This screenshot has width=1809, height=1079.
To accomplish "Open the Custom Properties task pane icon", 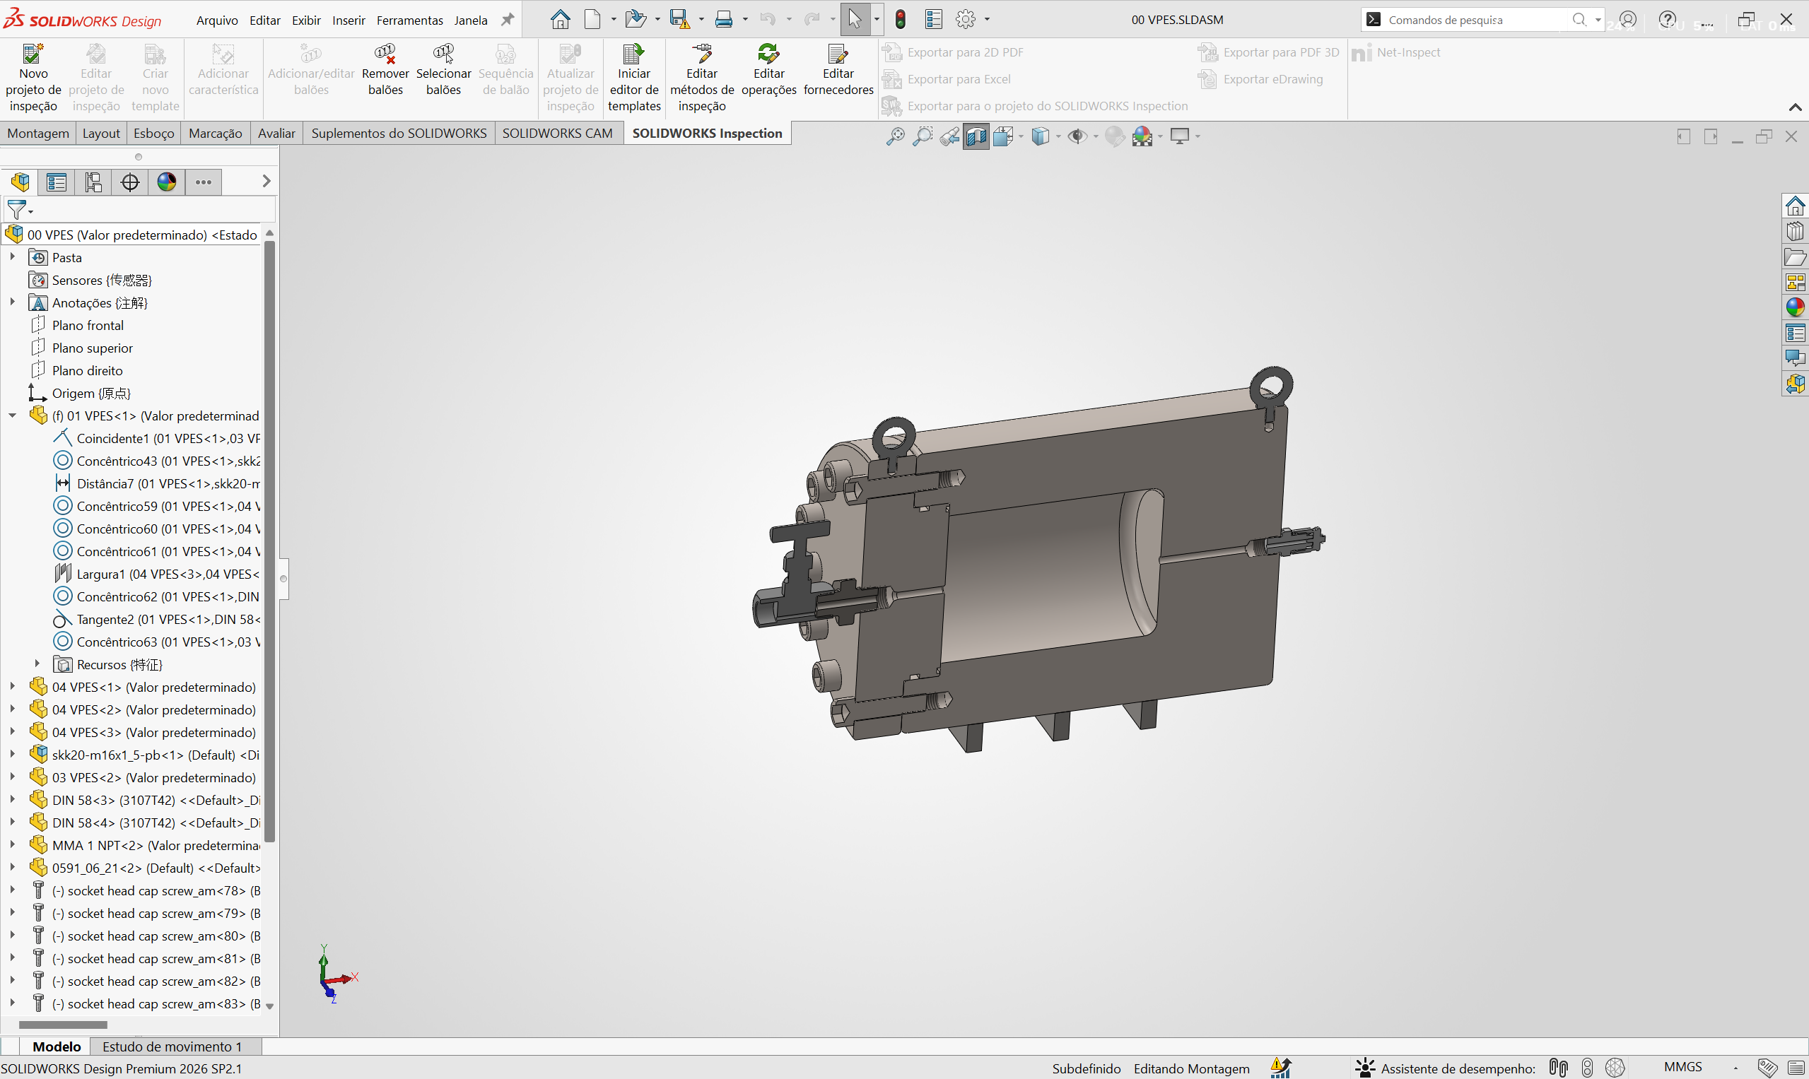I will click(1794, 333).
